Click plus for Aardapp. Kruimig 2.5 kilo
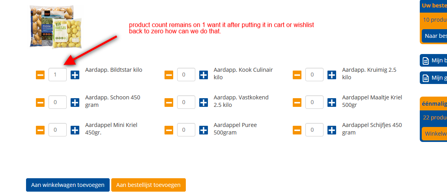 point(332,75)
